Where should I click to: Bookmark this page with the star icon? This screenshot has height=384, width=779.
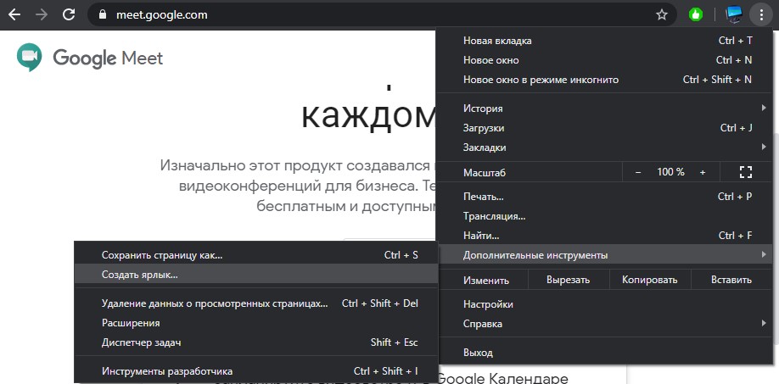pos(662,15)
